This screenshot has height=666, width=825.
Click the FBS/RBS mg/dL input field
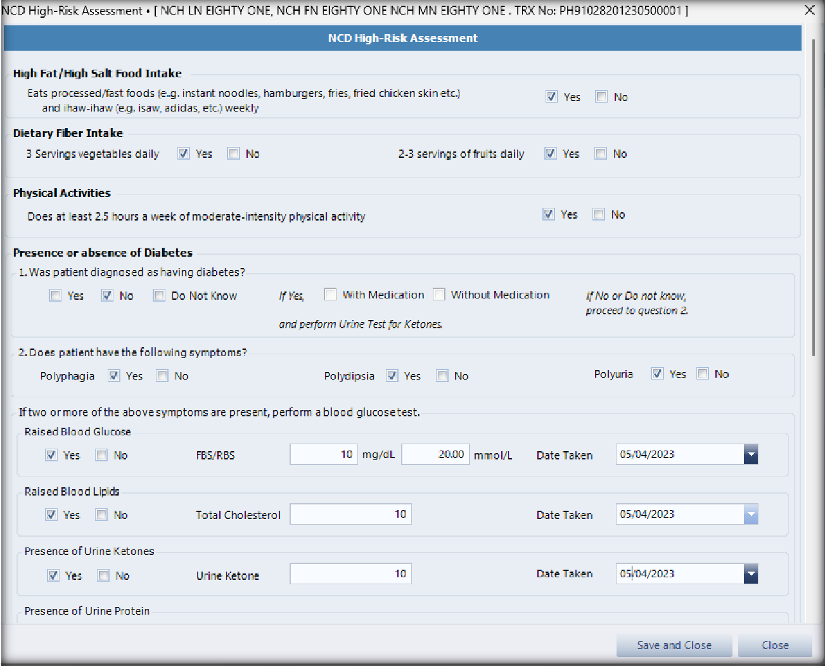(324, 454)
